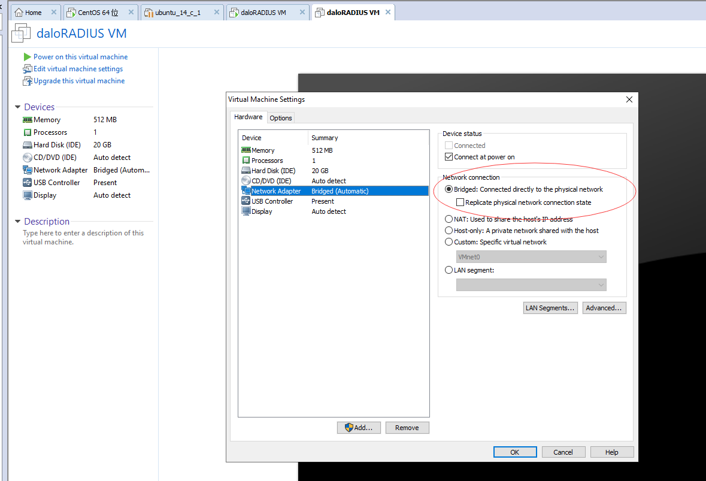
Task: Click the Edit virtual machine settings icon
Action: 27,69
